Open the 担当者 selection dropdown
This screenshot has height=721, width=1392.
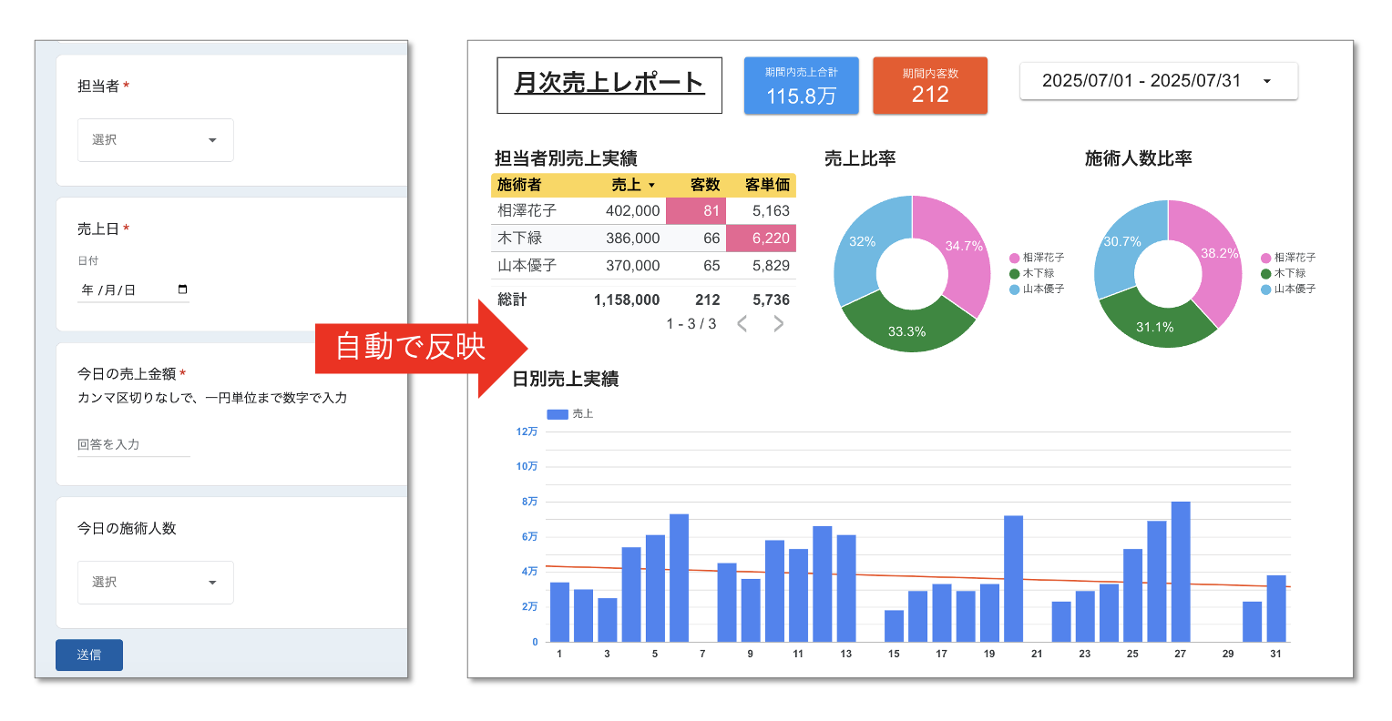click(155, 140)
